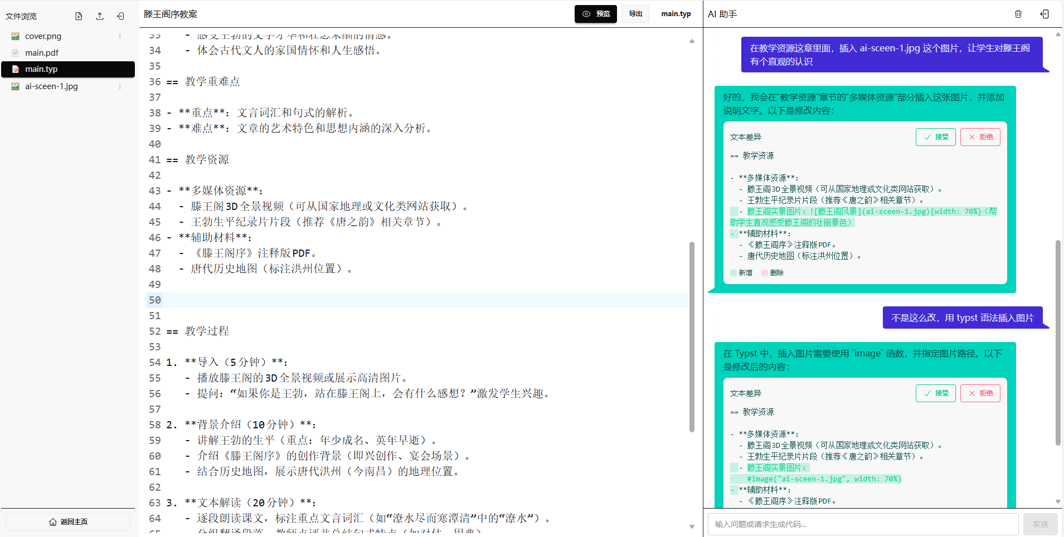Clear AI assistant chat with trash icon
1064x537 pixels.
[x=1018, y=14]
